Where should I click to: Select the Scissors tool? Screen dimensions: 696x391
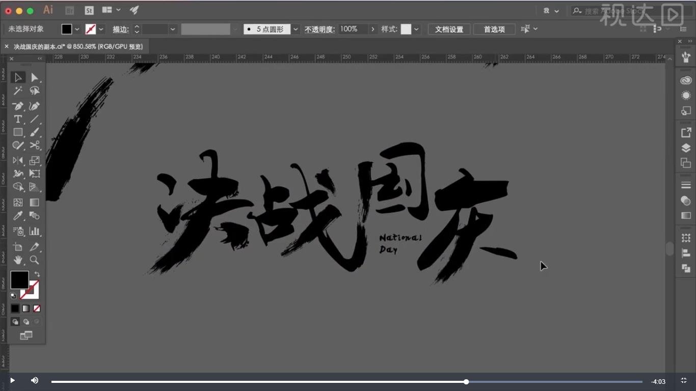click(x=34, y=146)
